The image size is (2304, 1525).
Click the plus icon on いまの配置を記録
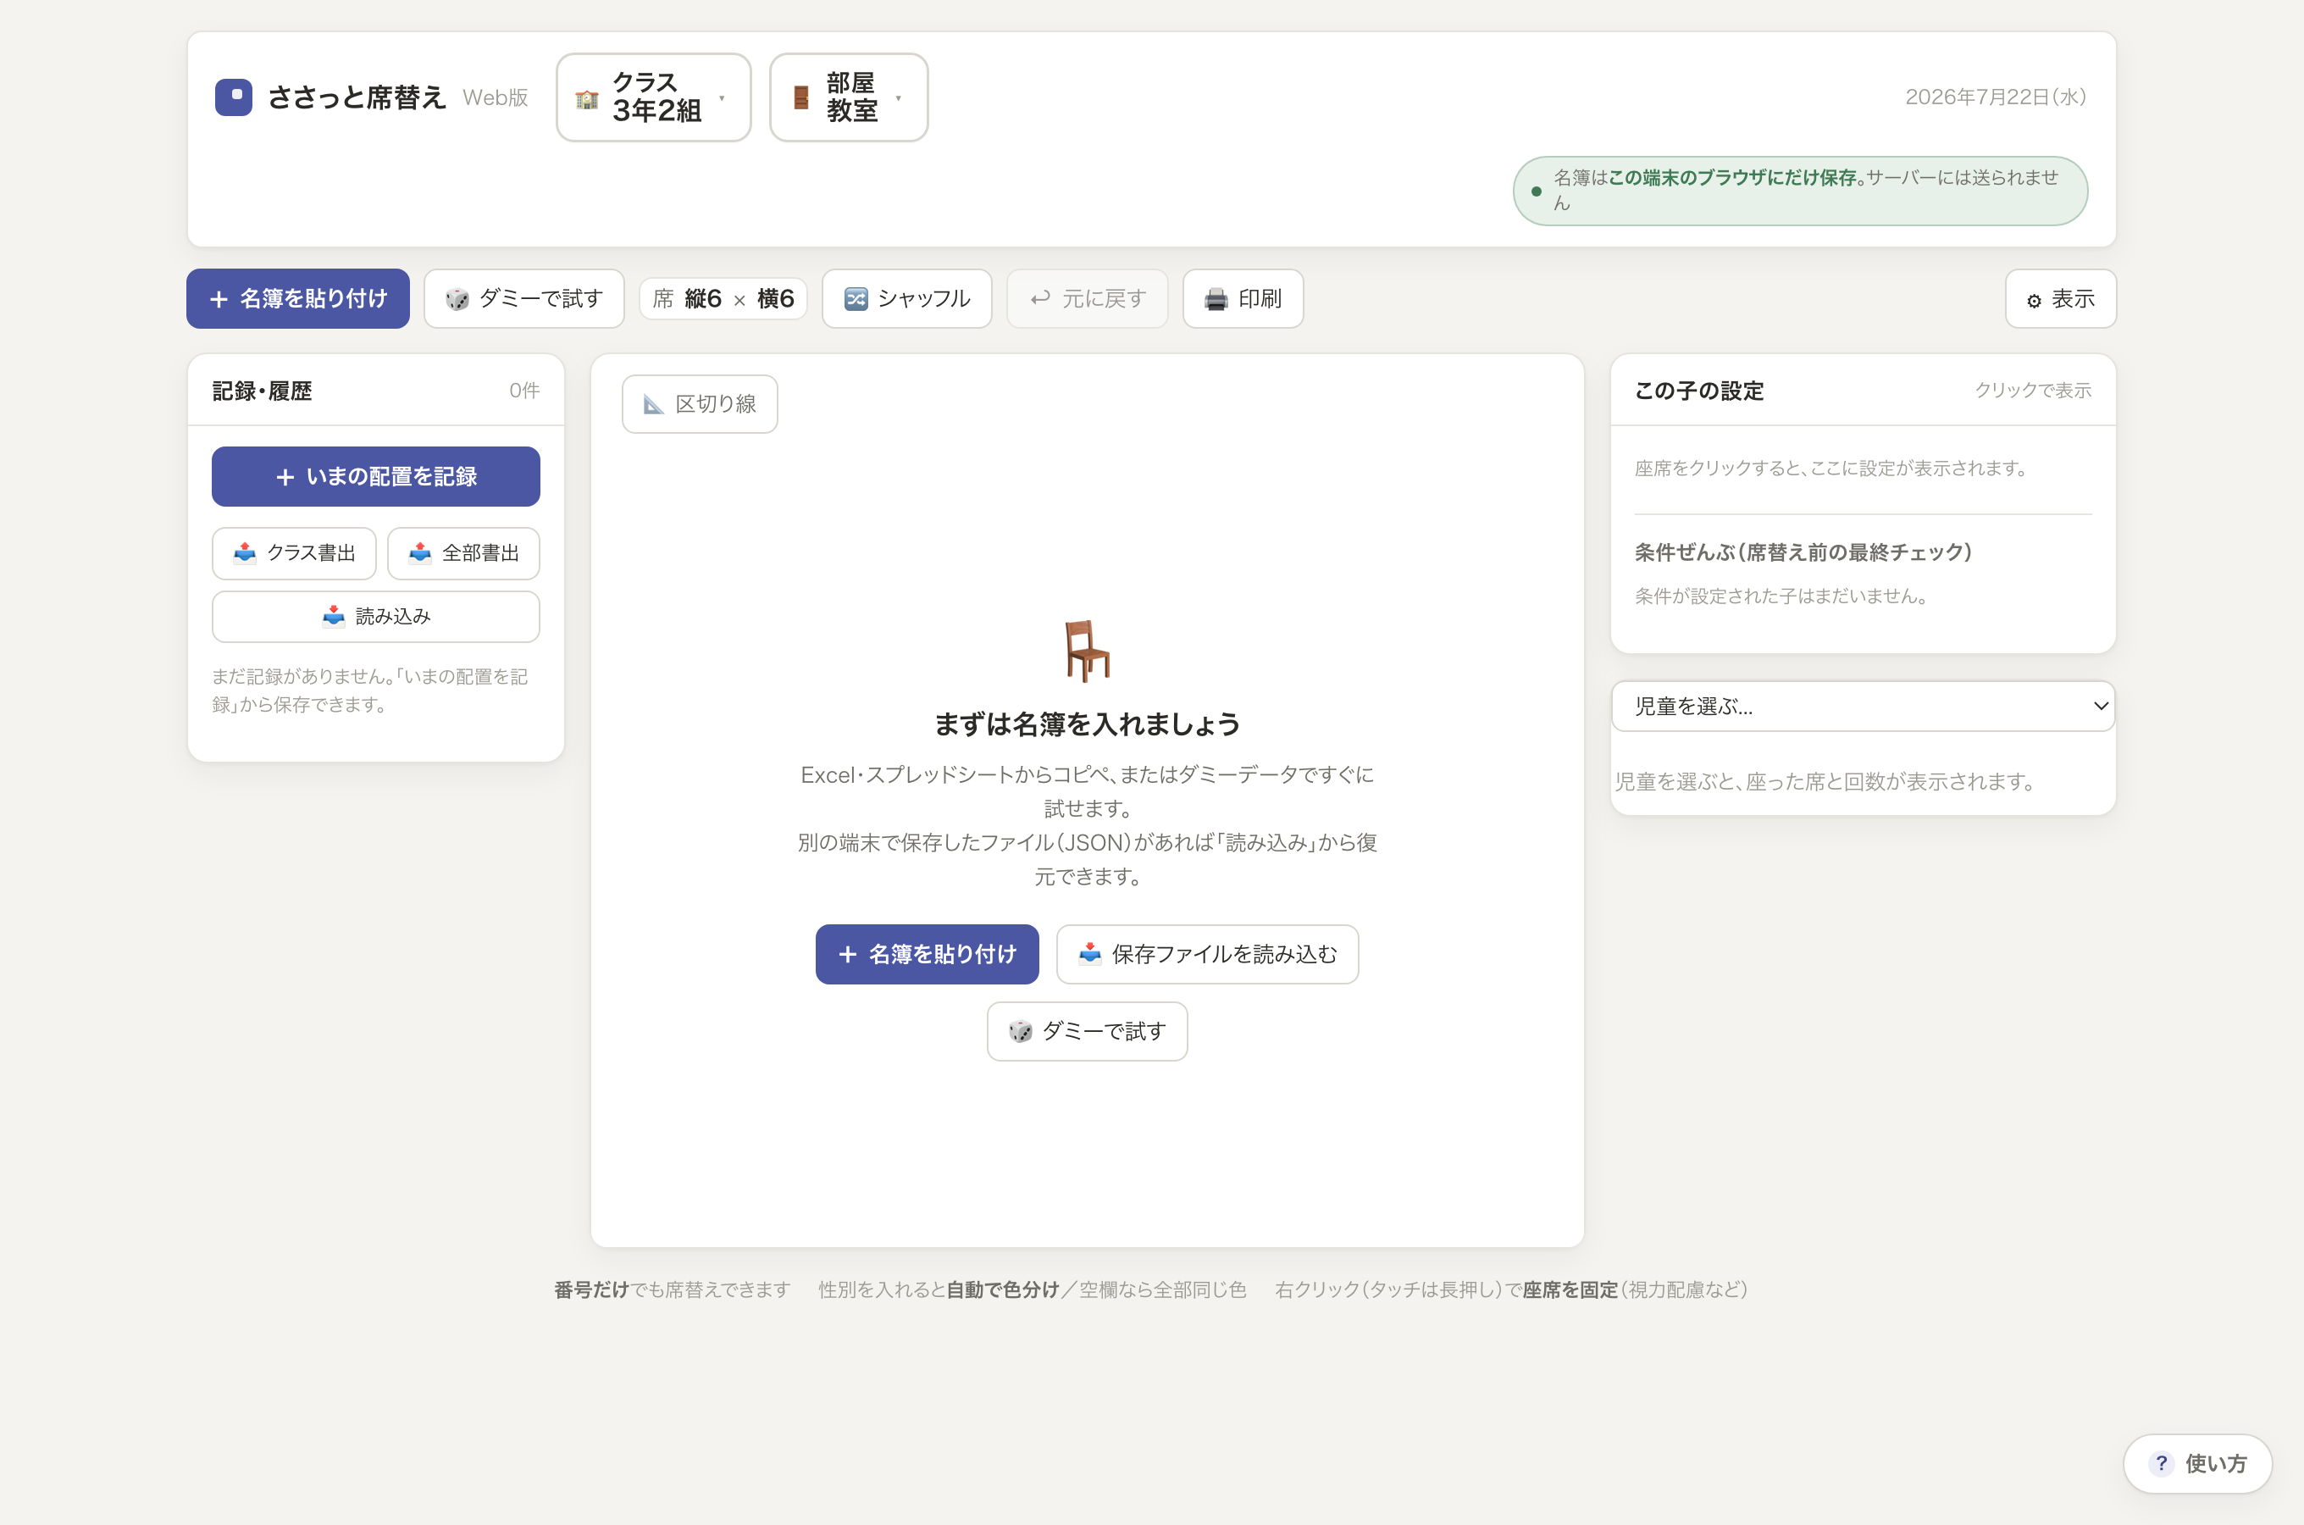click(x=285, y=476)
